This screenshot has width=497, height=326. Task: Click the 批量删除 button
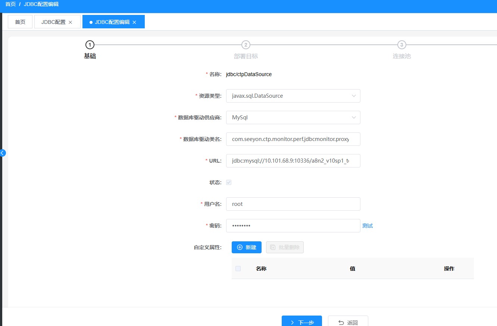(285, 247)
